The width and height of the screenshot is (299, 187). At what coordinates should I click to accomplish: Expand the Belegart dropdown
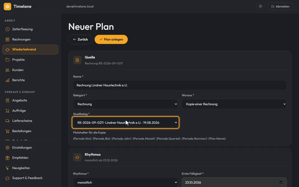[x=126, y=104]
